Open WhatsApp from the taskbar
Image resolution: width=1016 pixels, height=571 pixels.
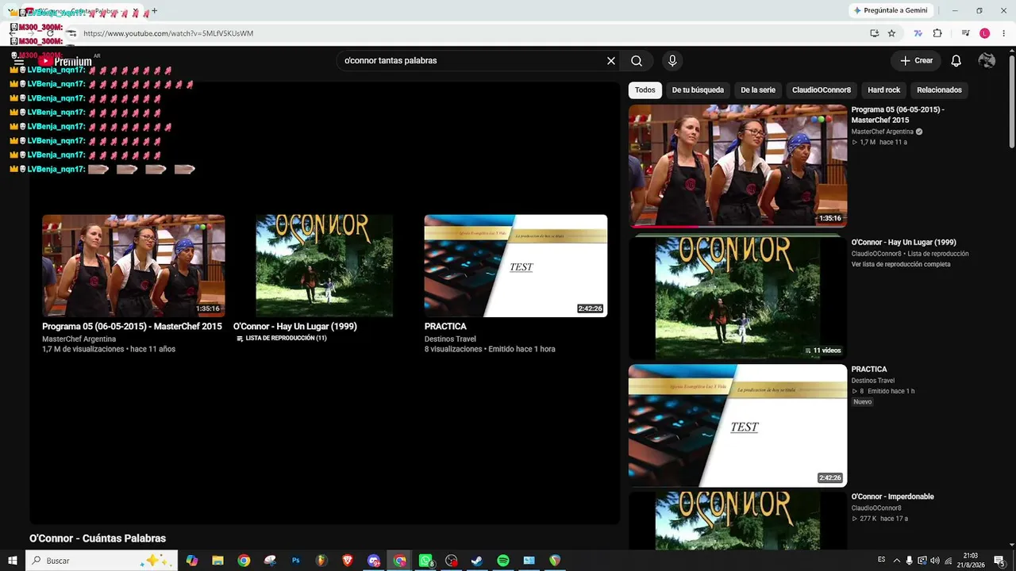pyautogui.click(x=426, y=561)
